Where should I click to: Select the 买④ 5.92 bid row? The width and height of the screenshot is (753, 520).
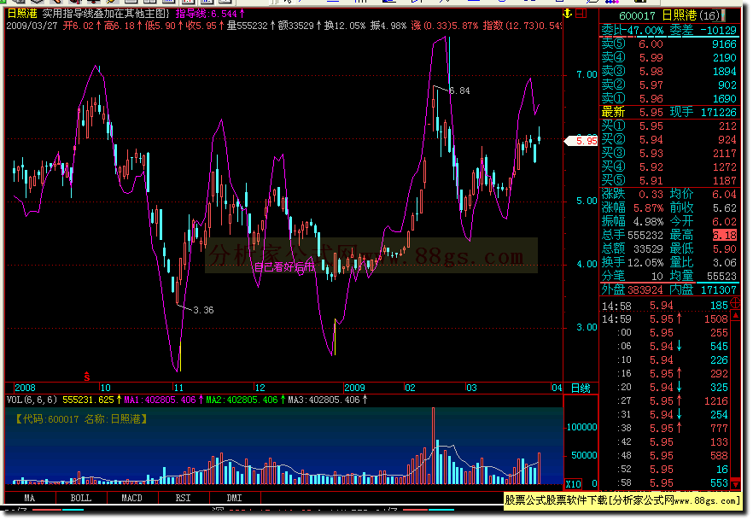[669, 167]
